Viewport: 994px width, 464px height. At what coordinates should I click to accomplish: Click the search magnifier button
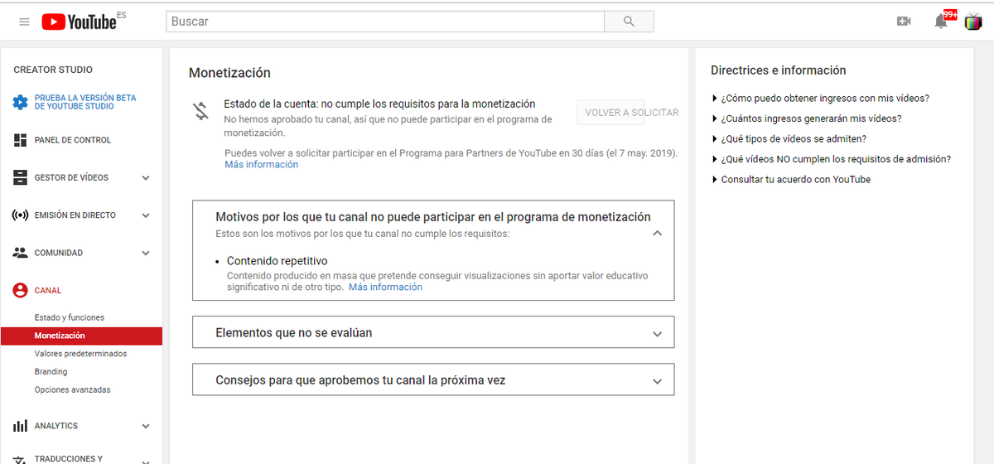tap(629, 22)
